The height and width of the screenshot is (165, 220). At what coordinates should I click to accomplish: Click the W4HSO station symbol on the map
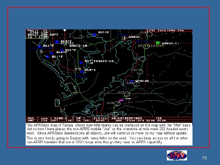[x=124, y=38]
